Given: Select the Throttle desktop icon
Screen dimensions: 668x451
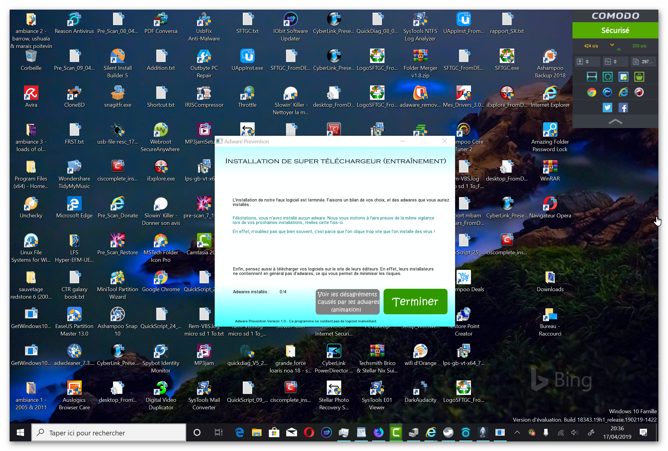Looking at the screenshot, I should click(247, 97).
